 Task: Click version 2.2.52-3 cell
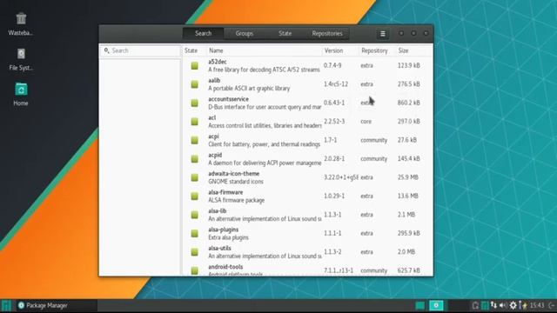[x=334, y=122]
